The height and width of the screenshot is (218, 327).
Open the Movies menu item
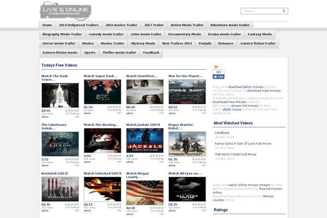pos(88,44)
